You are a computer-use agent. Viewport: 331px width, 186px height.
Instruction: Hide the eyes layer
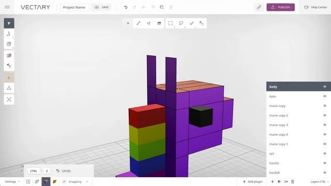pyautogui.click(x=325, y=96)
